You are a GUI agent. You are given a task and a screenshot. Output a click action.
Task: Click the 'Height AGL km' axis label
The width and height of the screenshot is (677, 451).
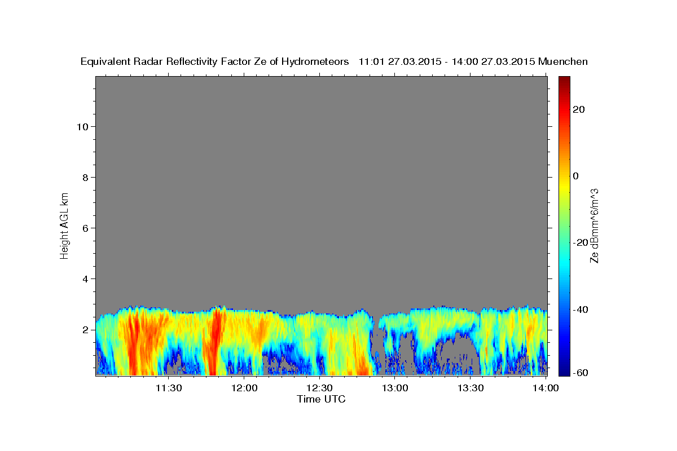point(64,225)
